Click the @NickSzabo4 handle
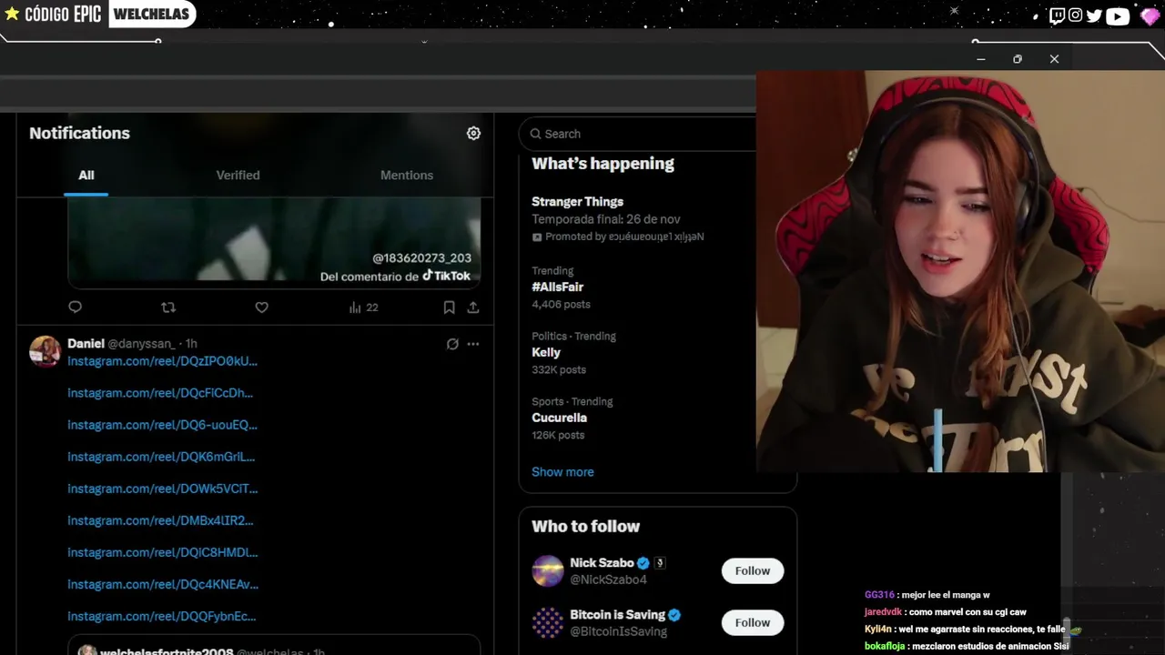The image size is (1165, 655). pos(608,579)
